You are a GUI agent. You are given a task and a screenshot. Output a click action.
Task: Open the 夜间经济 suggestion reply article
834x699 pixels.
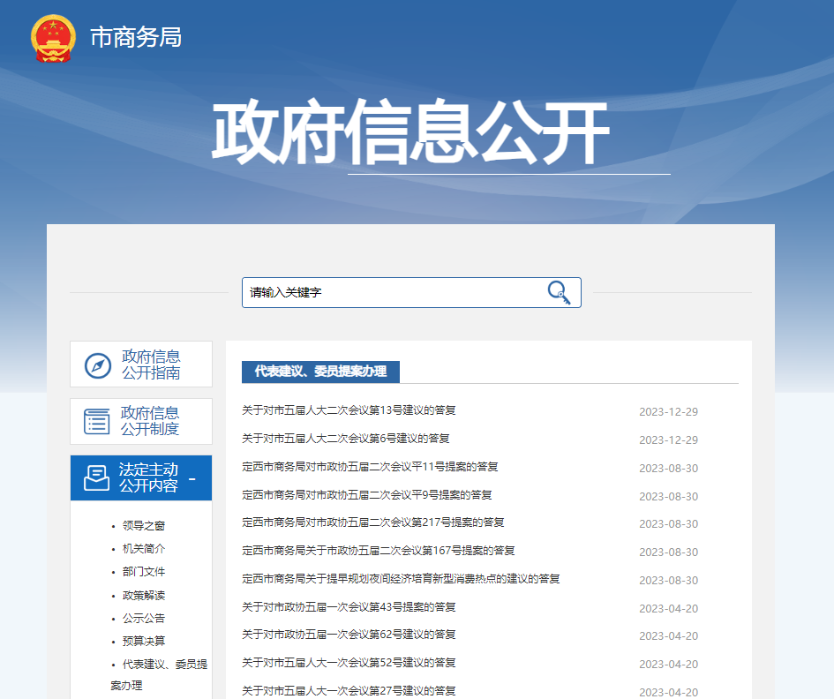pos(401,579)
